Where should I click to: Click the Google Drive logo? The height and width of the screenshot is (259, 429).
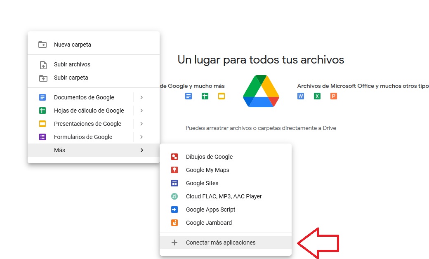click(x=261, y=92)
